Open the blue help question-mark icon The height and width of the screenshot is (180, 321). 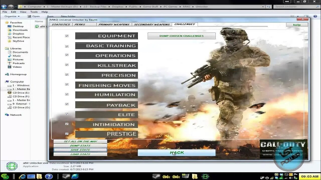coord(49,176)
